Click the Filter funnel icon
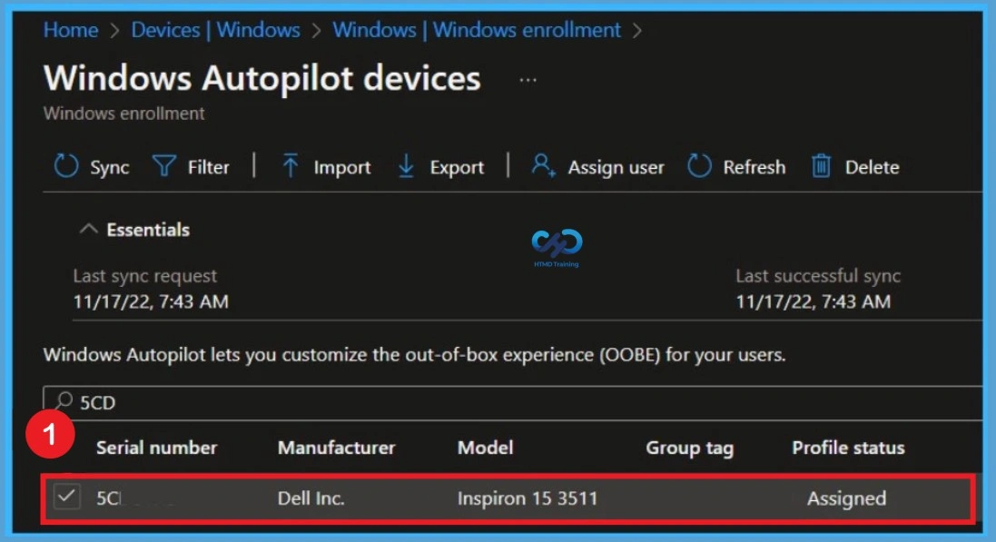This screenshot has height=542, width=996. (x=164, y=166)
